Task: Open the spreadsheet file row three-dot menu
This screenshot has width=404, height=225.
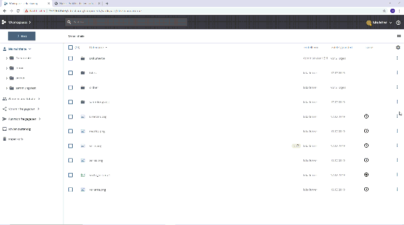Action: coord(397,175)
